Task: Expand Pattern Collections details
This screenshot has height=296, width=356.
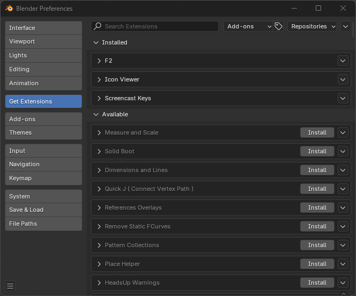Action: [x=99, y=245]
